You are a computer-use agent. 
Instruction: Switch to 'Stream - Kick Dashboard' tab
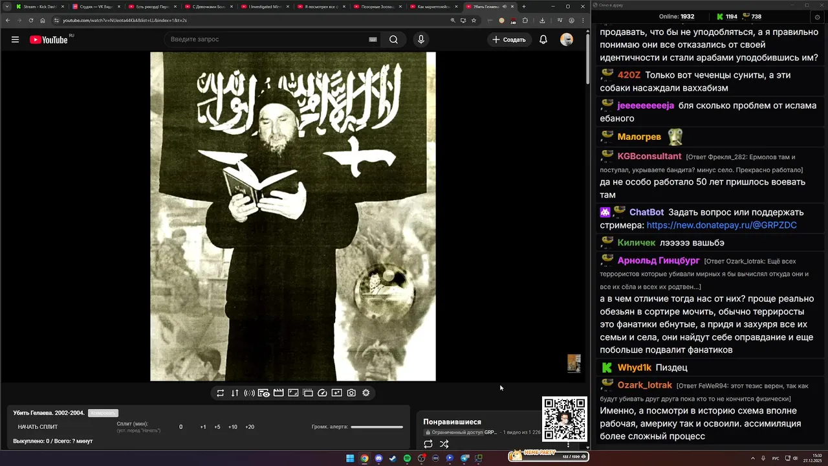coord(40,6)
